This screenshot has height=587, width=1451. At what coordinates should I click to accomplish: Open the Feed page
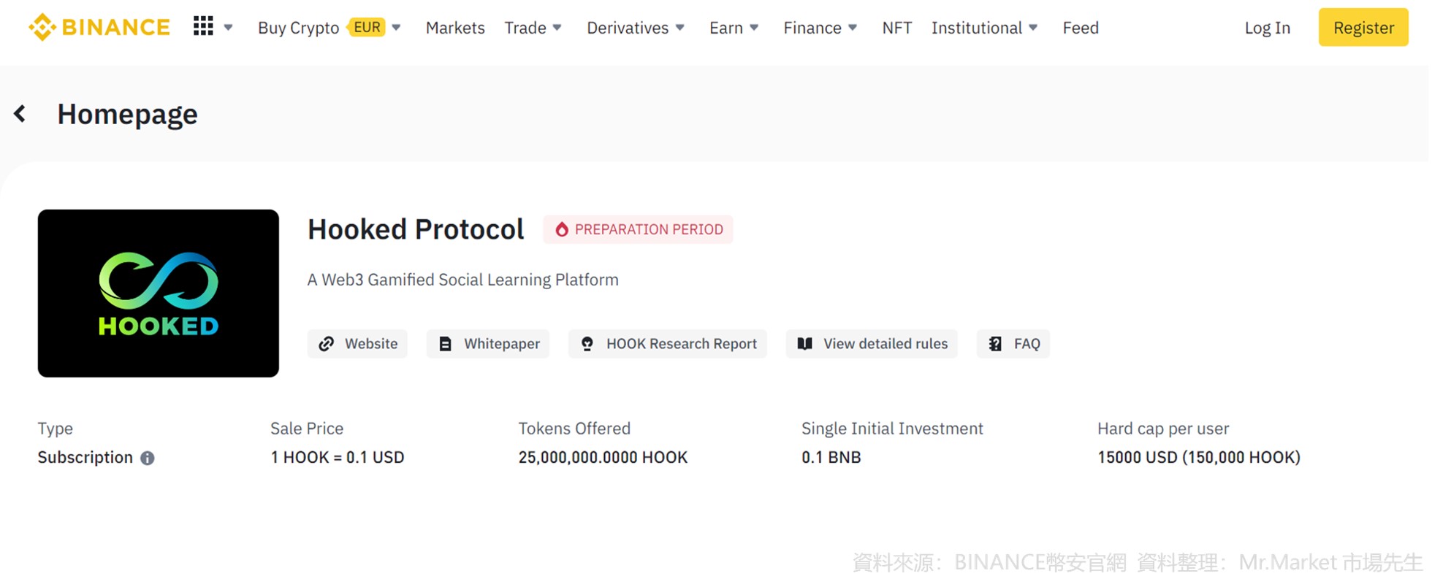coord(1081,28)
